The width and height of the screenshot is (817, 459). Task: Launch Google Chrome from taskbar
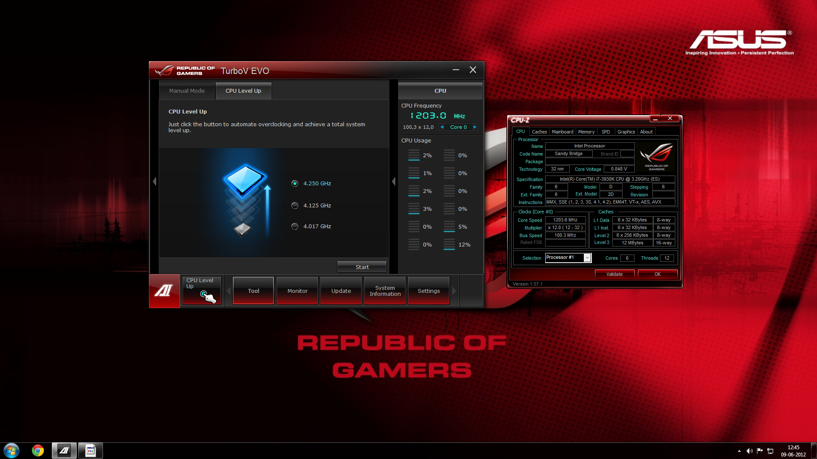coord(38,450)
